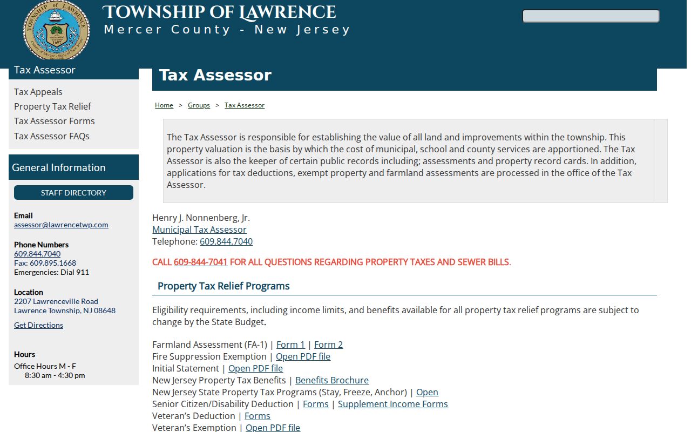Open Farmland Assessment Form 2

coord(329,345)
